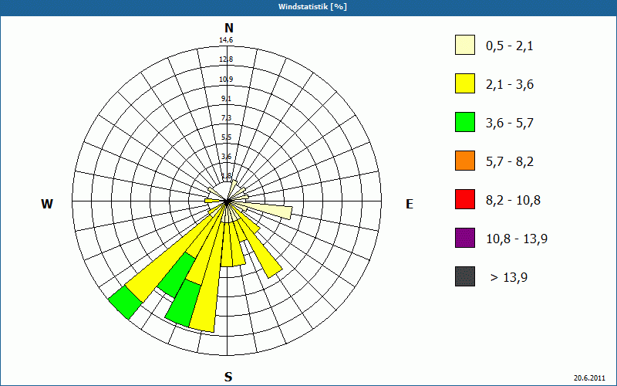Click the 10,9 radial axis value
Image resolution: width=617 pixels, height=386 pixels.
pyautogui.click(x=226, y=80)
